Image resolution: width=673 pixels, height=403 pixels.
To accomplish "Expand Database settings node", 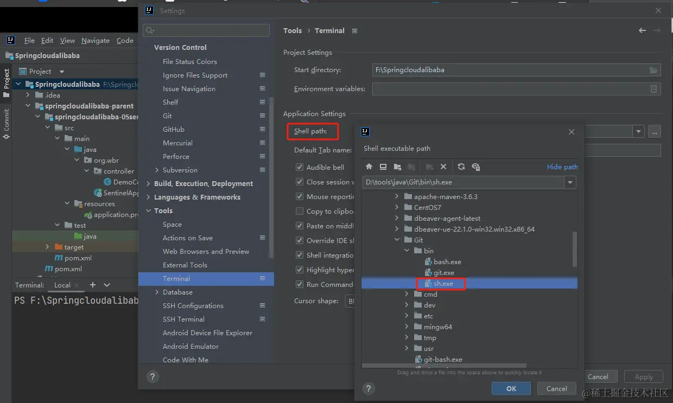I will pyautogui.click(x=157, y=292).
